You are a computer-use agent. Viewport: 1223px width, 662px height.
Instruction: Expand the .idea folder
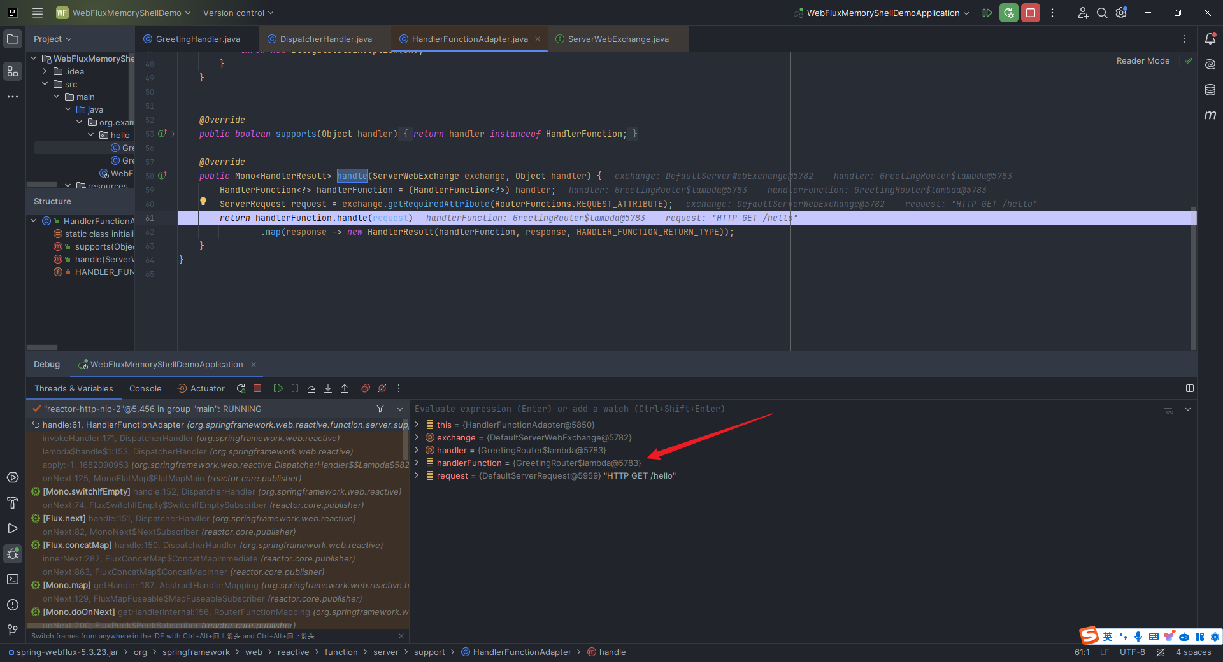click(45, 71)
